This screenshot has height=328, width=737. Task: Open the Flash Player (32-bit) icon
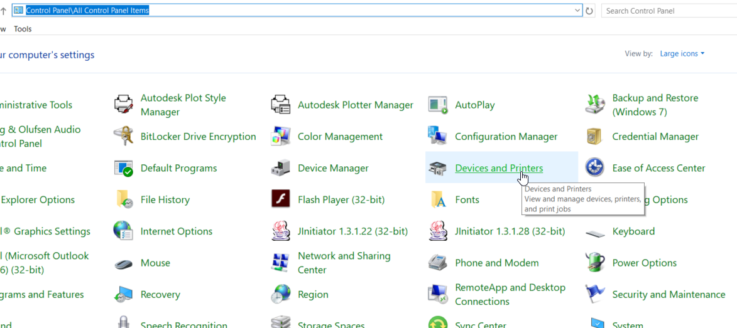[x=280, y=199]
